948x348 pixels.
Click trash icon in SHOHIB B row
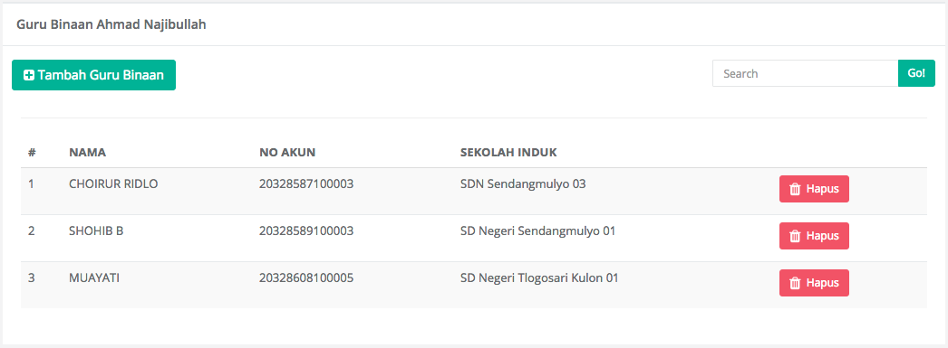point(796,236)
